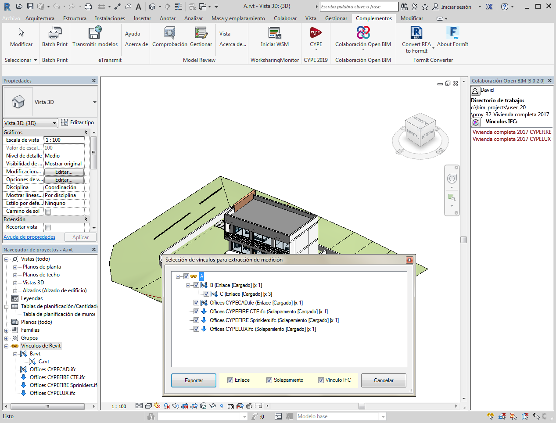Collapse B branch in dialog tree

point(188,285)
